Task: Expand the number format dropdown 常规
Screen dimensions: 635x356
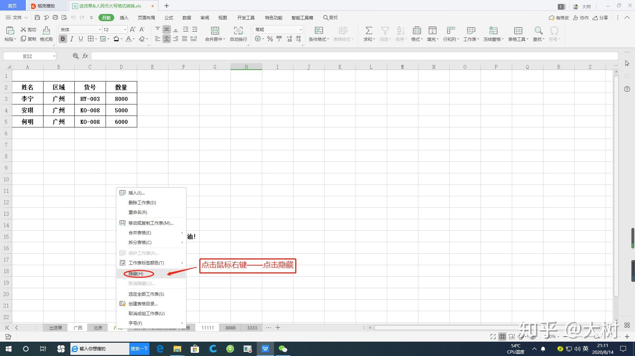Action: coord(301,29)
